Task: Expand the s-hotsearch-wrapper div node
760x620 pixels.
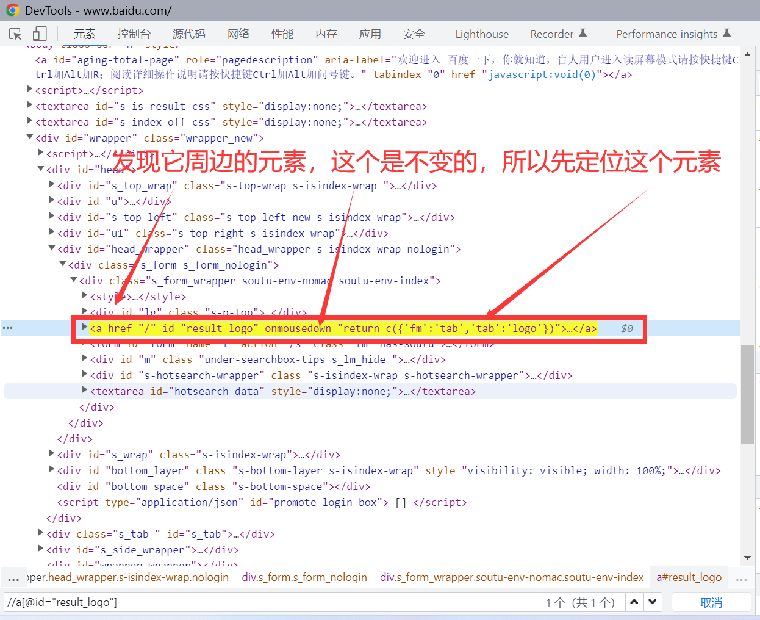Action: click(x=85, y=375)
